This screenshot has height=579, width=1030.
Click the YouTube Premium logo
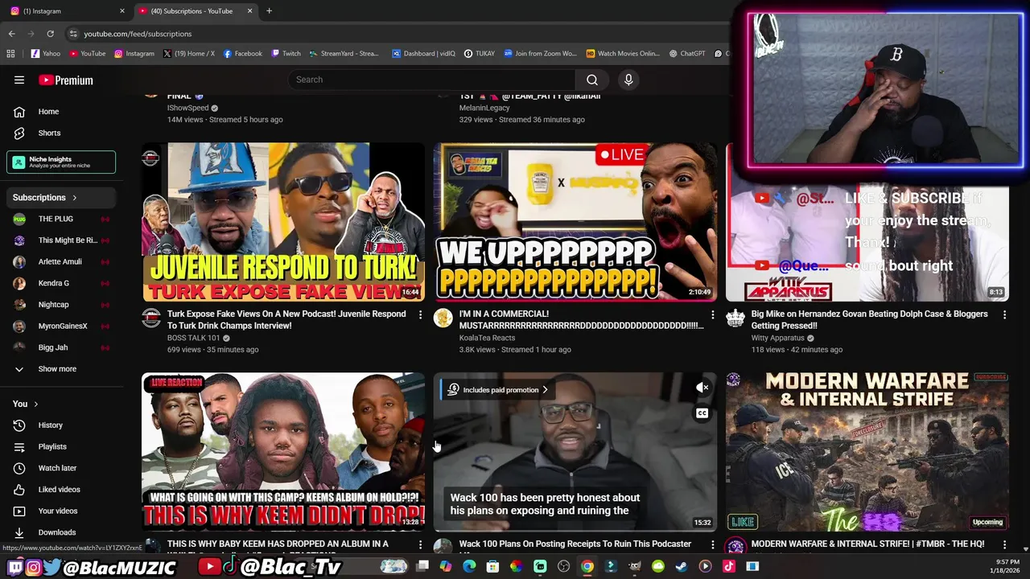tap(66, 80)
